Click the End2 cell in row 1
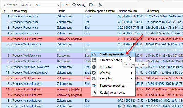 coord(101,16)
